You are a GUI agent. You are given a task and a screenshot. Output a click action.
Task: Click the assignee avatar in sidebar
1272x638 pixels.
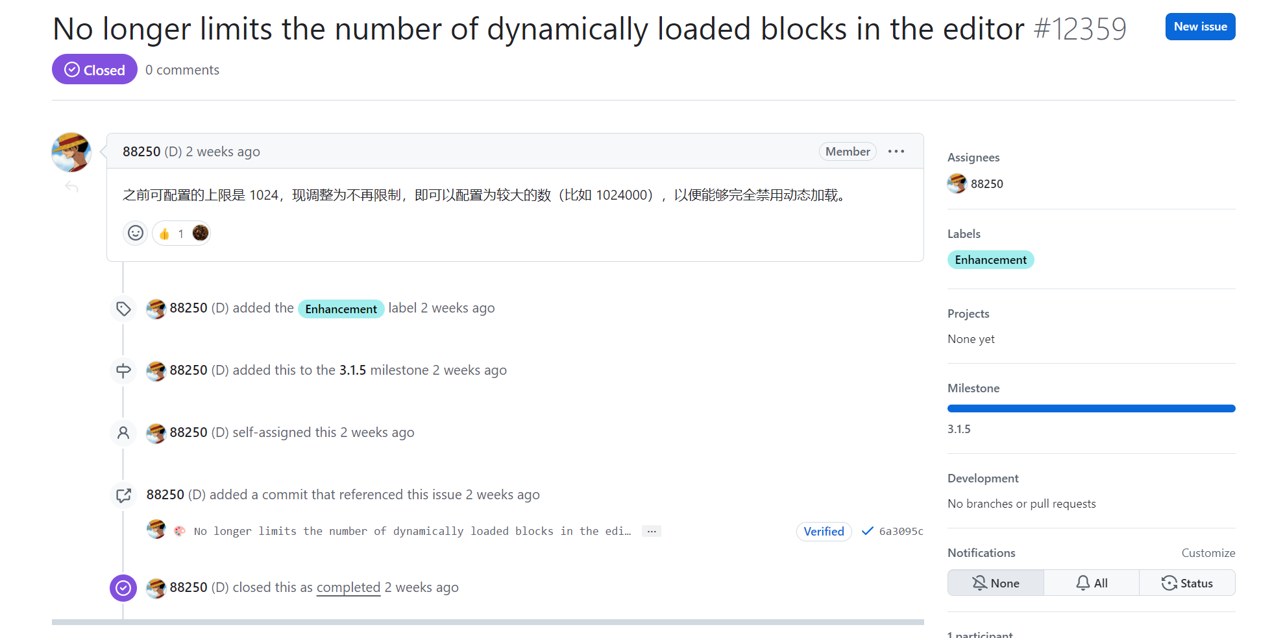click(957, 183)
